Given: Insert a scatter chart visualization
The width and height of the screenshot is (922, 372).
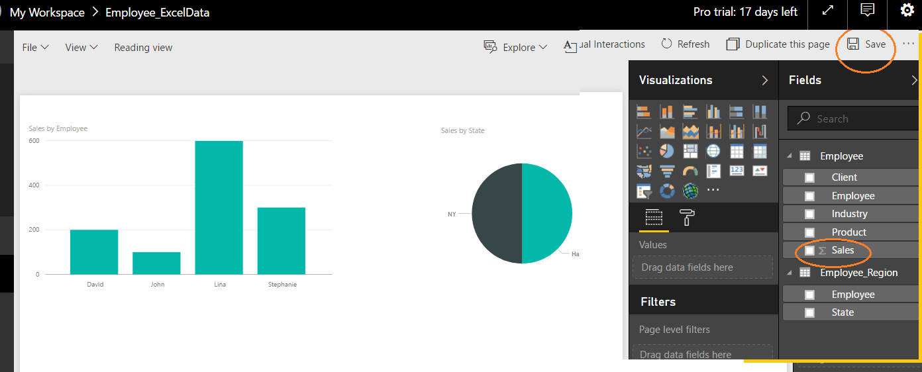Looking at the screenshot, I should pyautogui.click(x=644, y=152).
